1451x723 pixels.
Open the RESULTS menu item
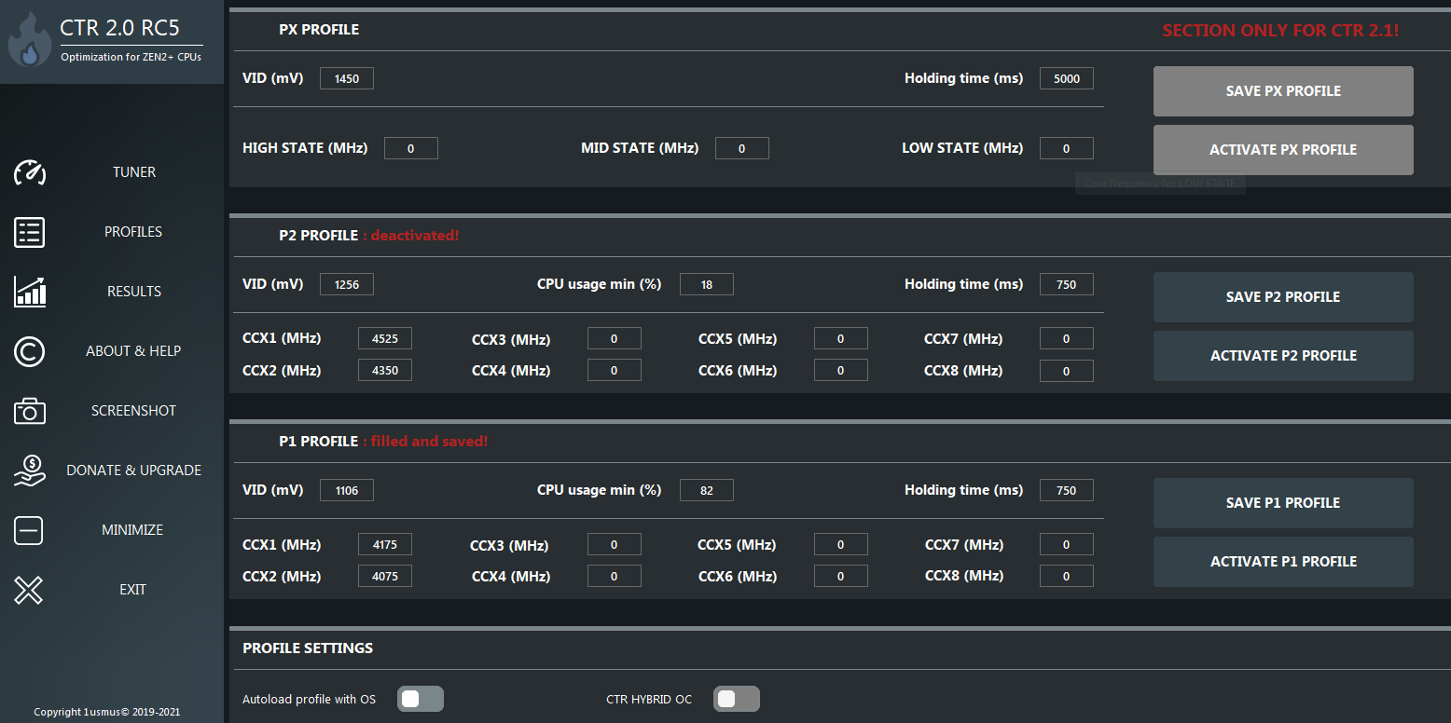134,292
